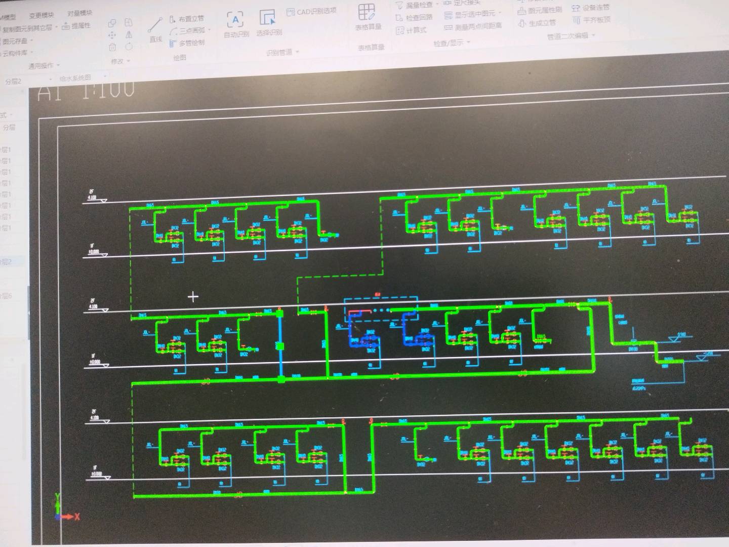The height and width of the screenshot is (547, 729).
Task: Use 测量两点间距离 distance measure tool
Action: [x=473, y=26]
